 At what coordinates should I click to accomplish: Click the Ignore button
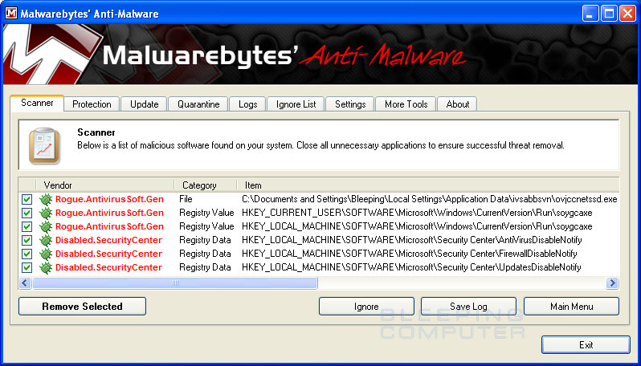pos(366,307)
